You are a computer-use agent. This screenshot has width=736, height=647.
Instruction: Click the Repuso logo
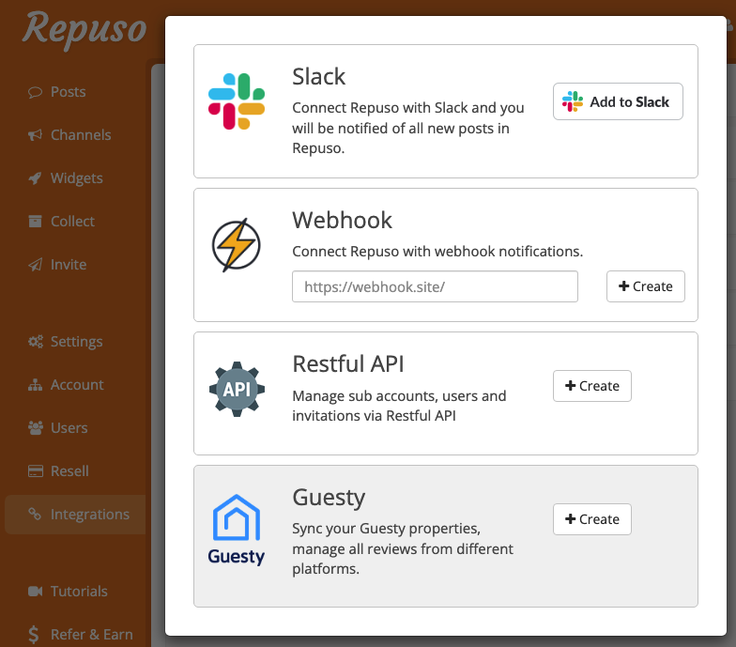tap(84, 29)
